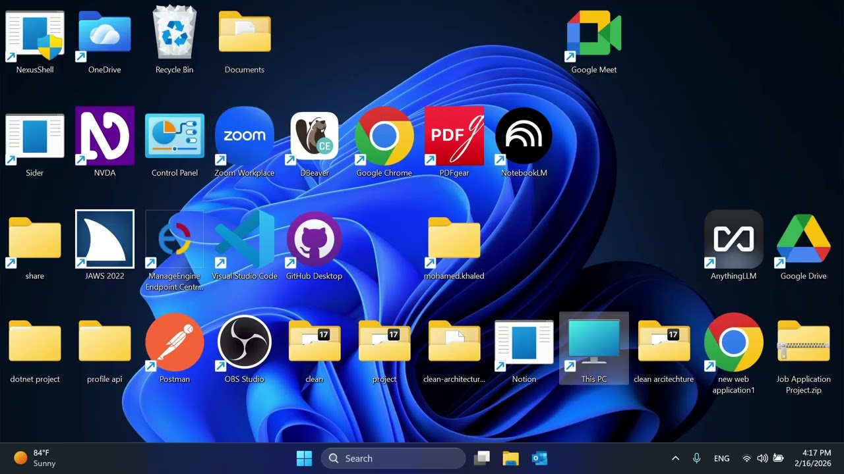The width and height of the screenshot is (844, 474).
Task: Select the mohamed.khaled folder
Action: [x=454, y=248]
